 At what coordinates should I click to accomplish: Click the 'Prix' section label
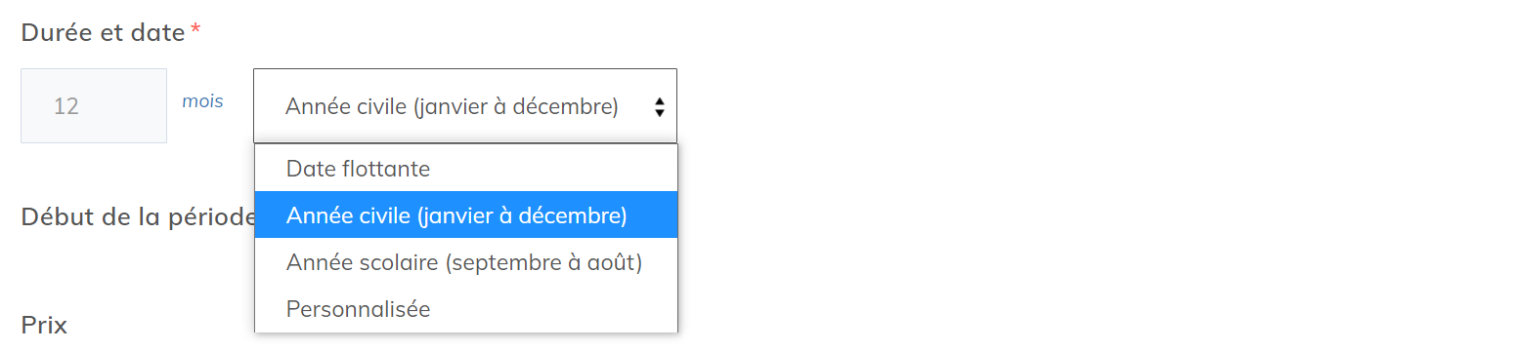click(x=45, y=325)
